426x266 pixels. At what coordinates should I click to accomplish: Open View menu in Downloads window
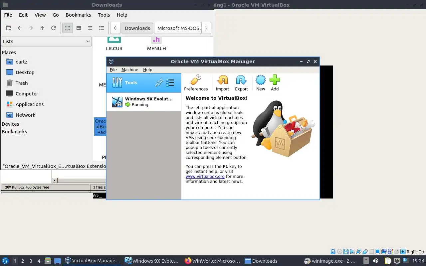tap(40, 15)
